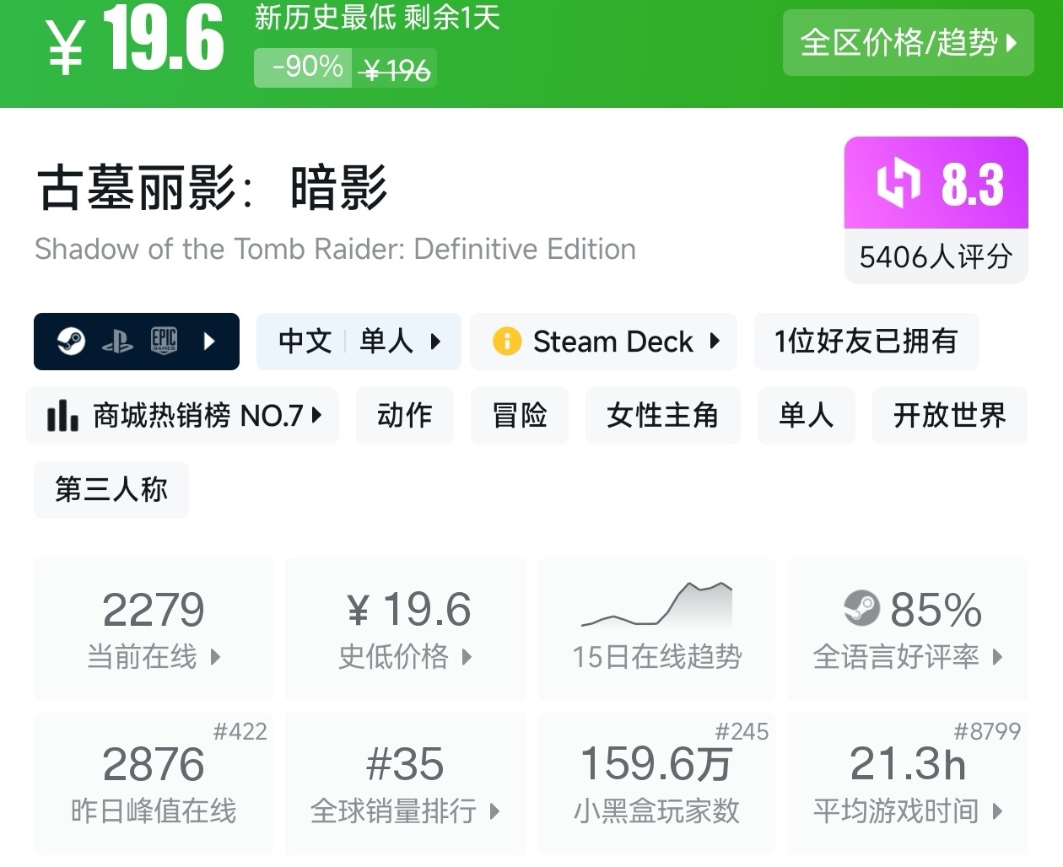Click the store bestseller bar chart icon
1063x867 pixels.
tap(62, 415)
